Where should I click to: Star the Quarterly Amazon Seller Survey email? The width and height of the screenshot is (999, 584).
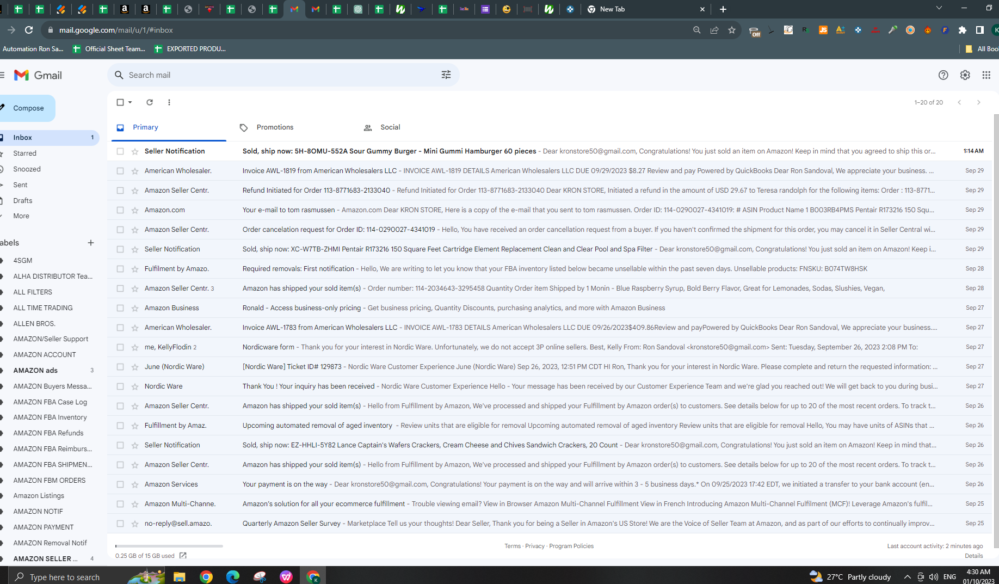point(135,524)
